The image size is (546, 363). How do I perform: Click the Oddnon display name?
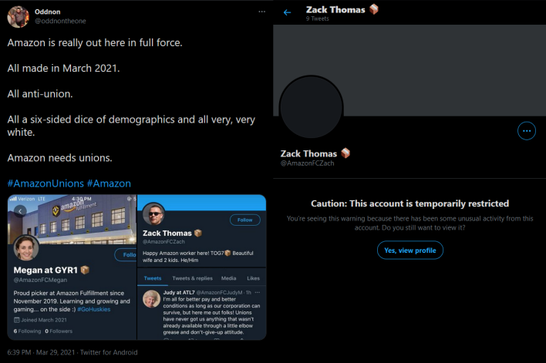[47, 12]
